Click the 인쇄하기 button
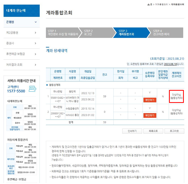This screenshot has height=184, width=188. [132, 131]
